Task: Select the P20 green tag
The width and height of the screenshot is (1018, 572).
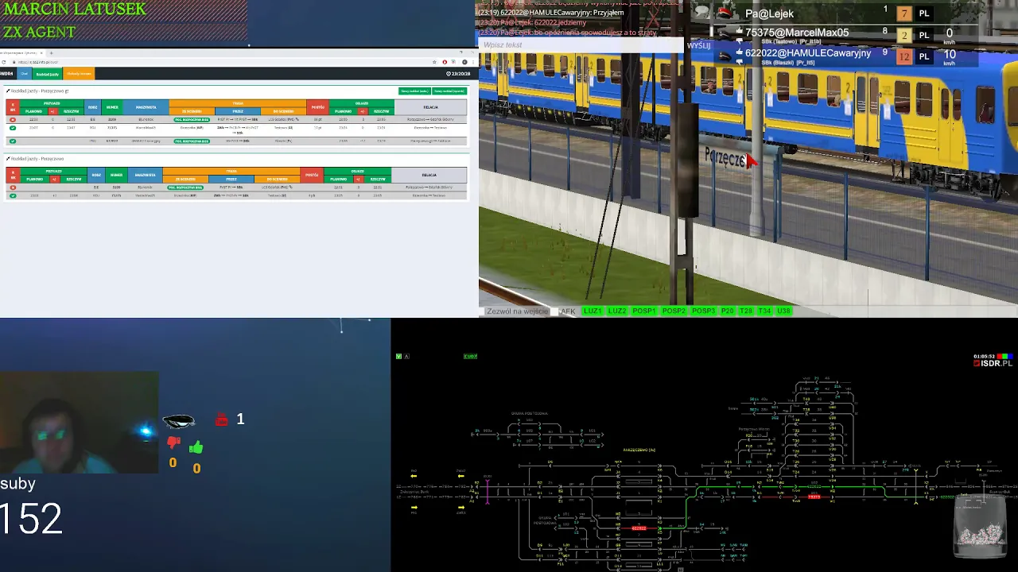Action: 727,311
